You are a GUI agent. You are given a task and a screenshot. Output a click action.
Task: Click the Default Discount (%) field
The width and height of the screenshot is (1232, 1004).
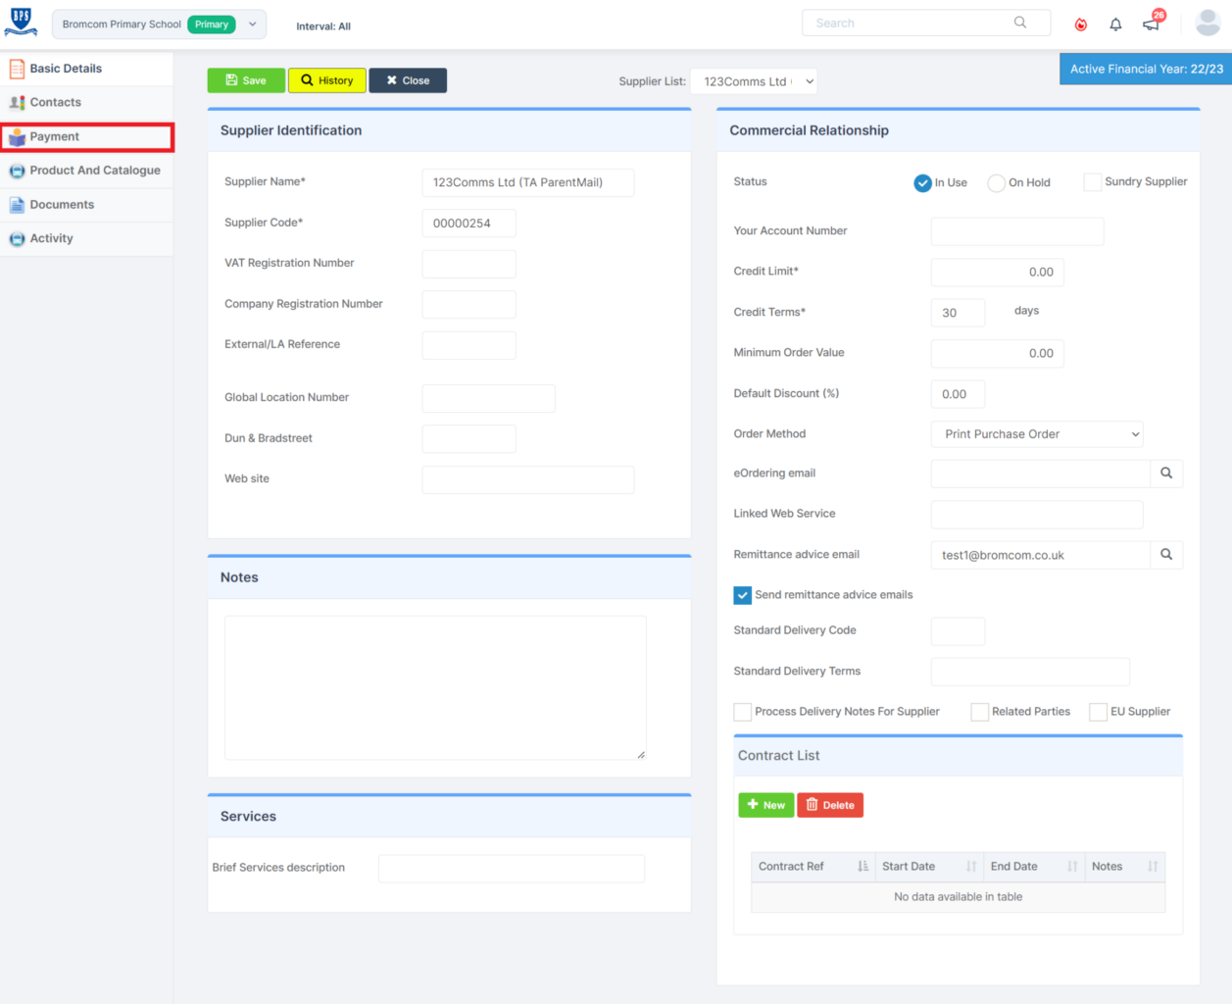958,394
